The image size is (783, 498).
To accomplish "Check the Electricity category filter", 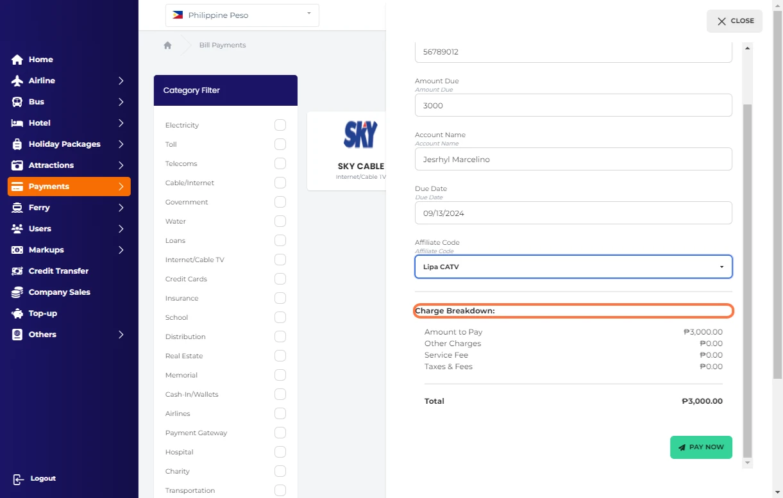I will [x=280, y=125].
